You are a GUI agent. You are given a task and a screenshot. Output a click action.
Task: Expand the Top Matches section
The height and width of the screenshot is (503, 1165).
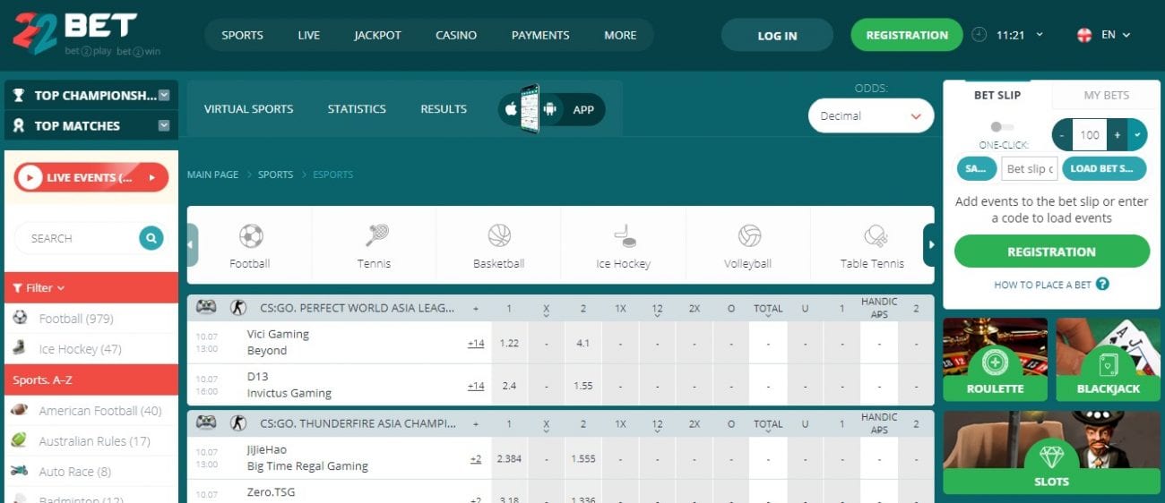click(x=164, y=125)
